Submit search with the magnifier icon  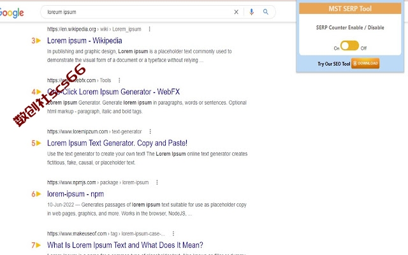pos(265,11)
